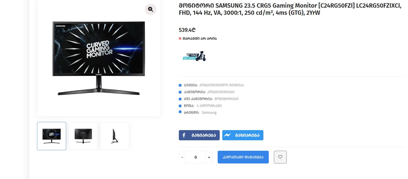Click the main curved gaming monitor image
The image size is (408, 179).
(x=99, y=58)
